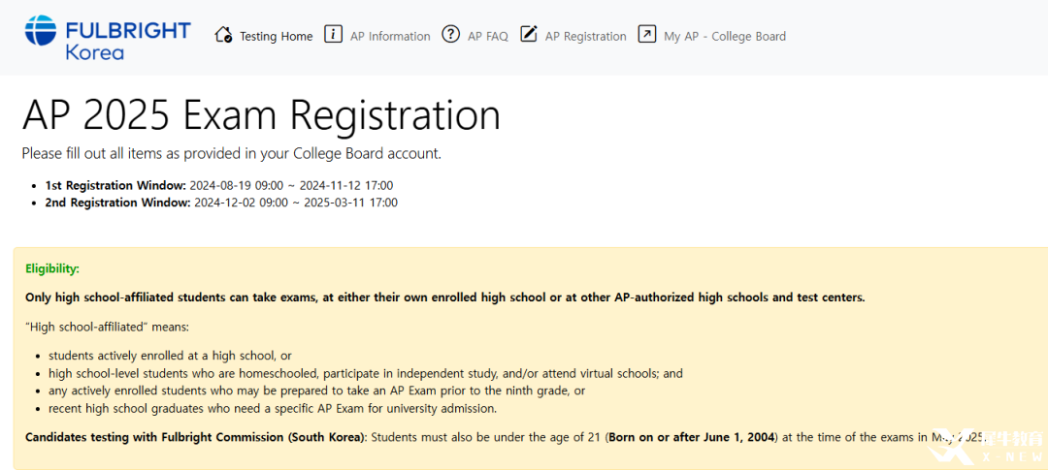Click the AP 2025 Exam Registration heading
Viewport: 1048px width, 470px height.
point(261,114)
